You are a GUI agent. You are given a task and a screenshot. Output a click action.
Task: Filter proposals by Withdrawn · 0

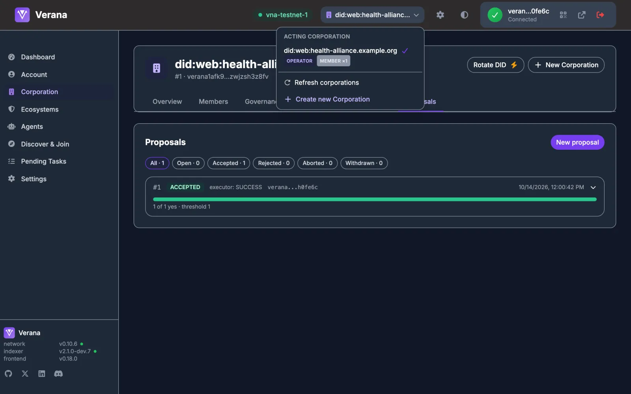364,163
